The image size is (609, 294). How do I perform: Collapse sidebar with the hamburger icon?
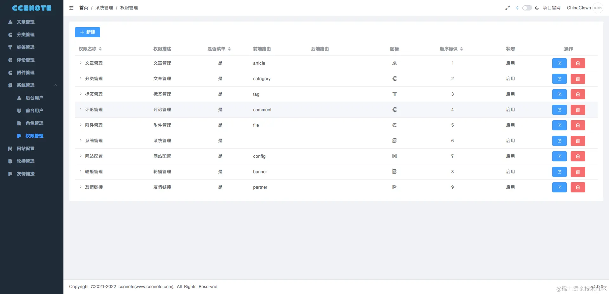tap(71, 8)
